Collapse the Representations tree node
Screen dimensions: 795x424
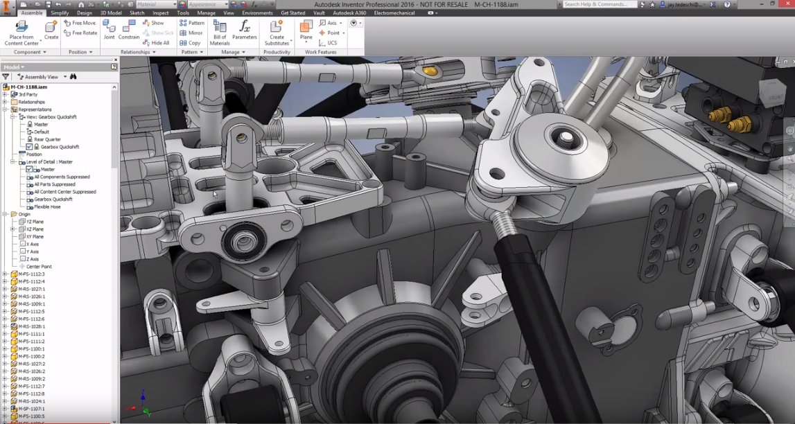(5, 109)
